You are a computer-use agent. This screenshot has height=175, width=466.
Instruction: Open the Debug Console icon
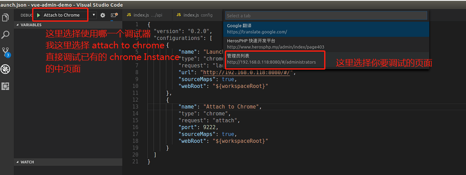coord(114,15)
